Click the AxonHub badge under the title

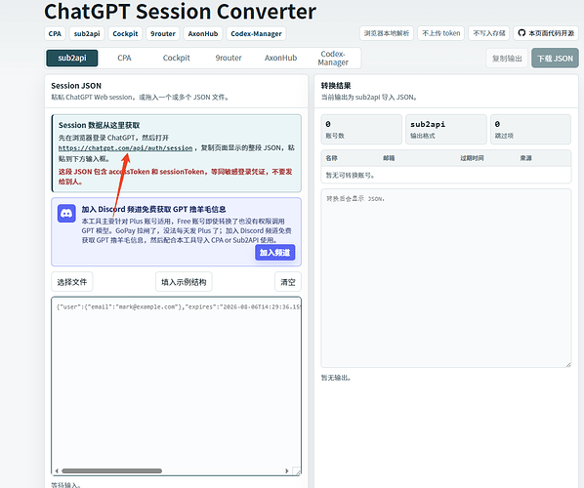coord(203,33)
